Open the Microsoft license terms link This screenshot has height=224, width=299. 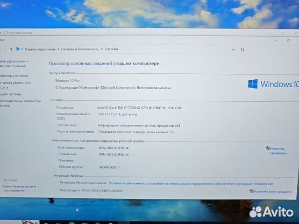191,183
